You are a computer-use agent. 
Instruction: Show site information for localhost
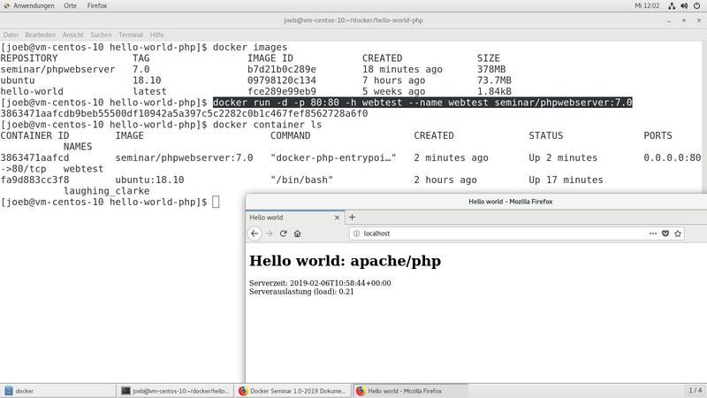pyautogui.click(x=356, y=233)
